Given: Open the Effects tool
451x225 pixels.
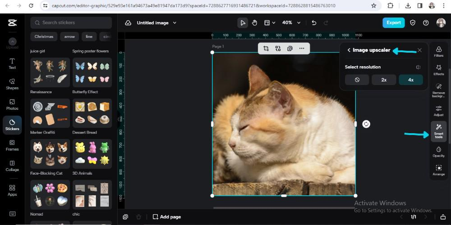Looking at the screenshot, I should tap(439, 70).
